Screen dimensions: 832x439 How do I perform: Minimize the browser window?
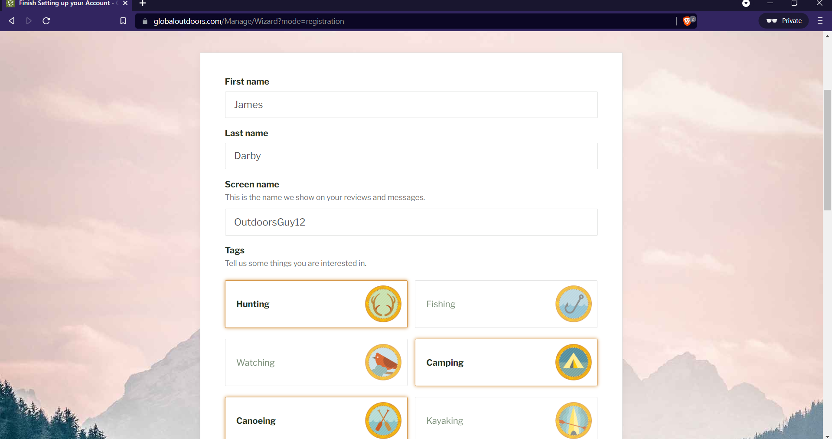(x=770, y=3)
